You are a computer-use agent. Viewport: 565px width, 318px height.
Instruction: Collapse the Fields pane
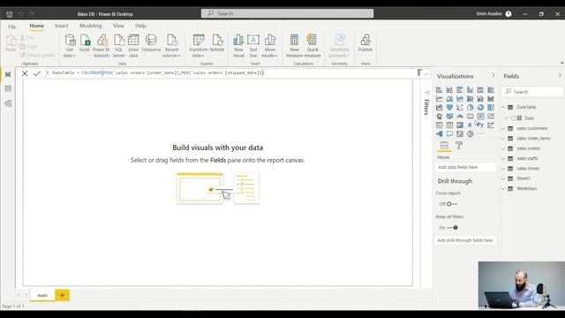560,75
